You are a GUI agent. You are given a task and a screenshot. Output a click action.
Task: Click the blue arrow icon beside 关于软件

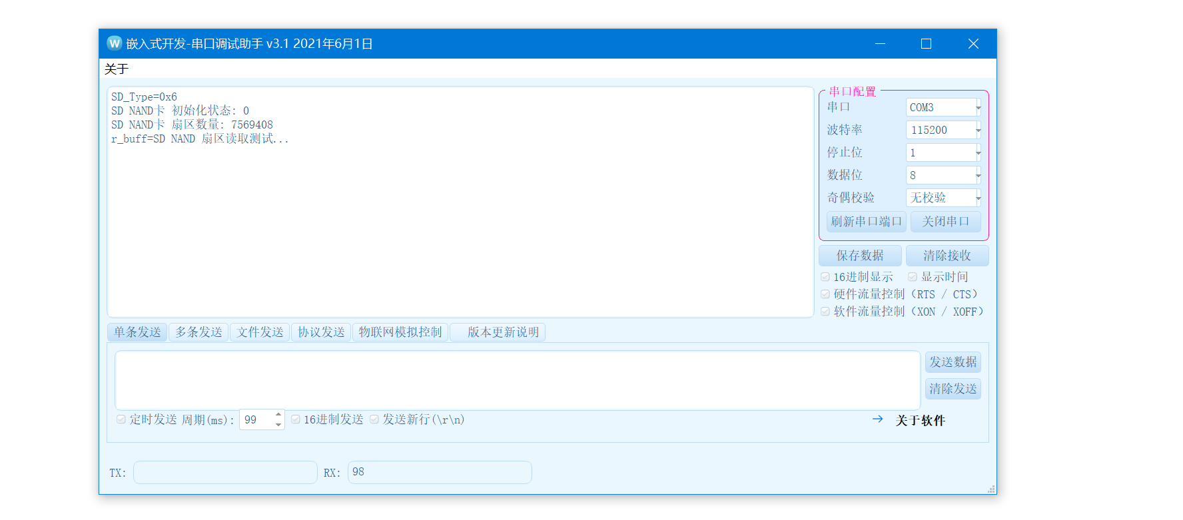(878, 419)
